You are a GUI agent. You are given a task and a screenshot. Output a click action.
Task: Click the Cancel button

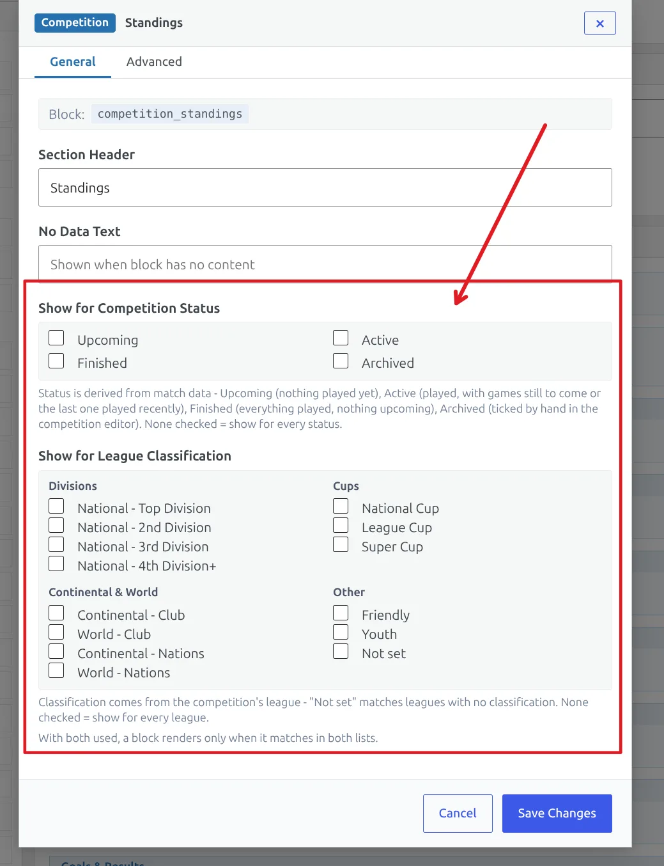[458, 814]
